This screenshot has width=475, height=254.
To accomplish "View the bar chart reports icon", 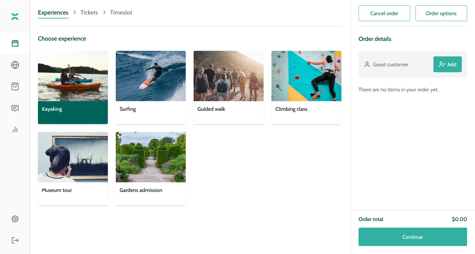I will point(15,129).
